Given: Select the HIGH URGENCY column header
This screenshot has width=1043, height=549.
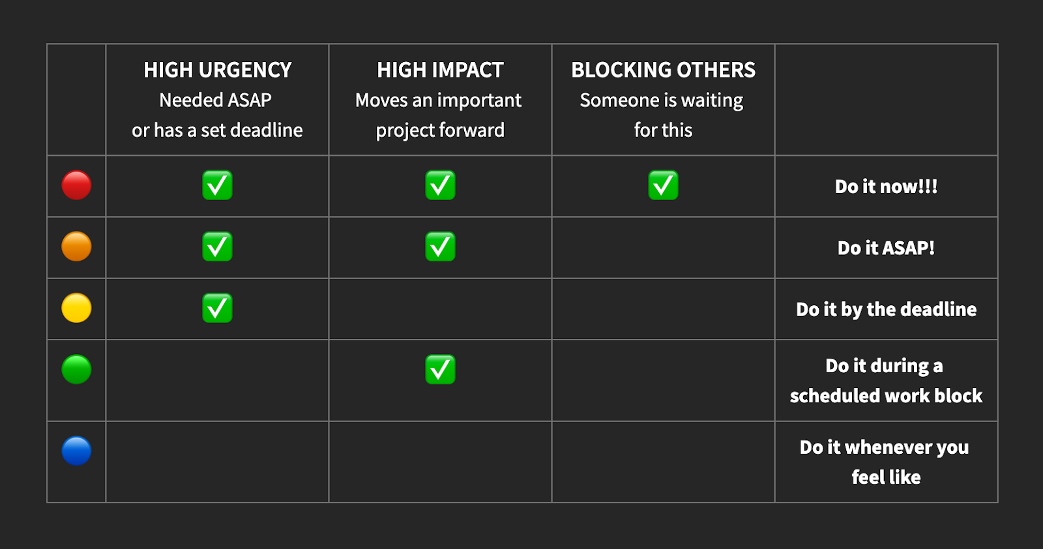Looking at the screenshot, I should point(217,70).
